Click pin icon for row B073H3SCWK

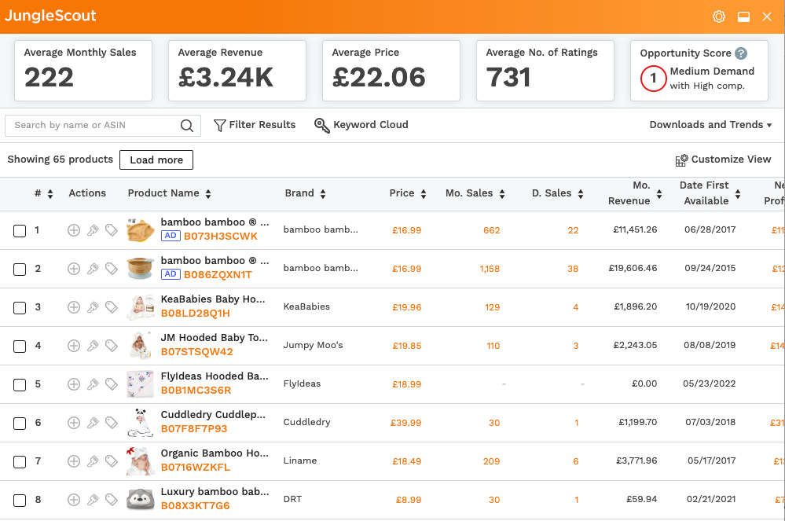(x=93, y=230)
